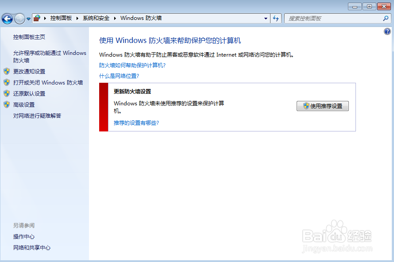Open the address bar history dropdown
The height and width of the screenshot is (262, 394).
(266, 18)
